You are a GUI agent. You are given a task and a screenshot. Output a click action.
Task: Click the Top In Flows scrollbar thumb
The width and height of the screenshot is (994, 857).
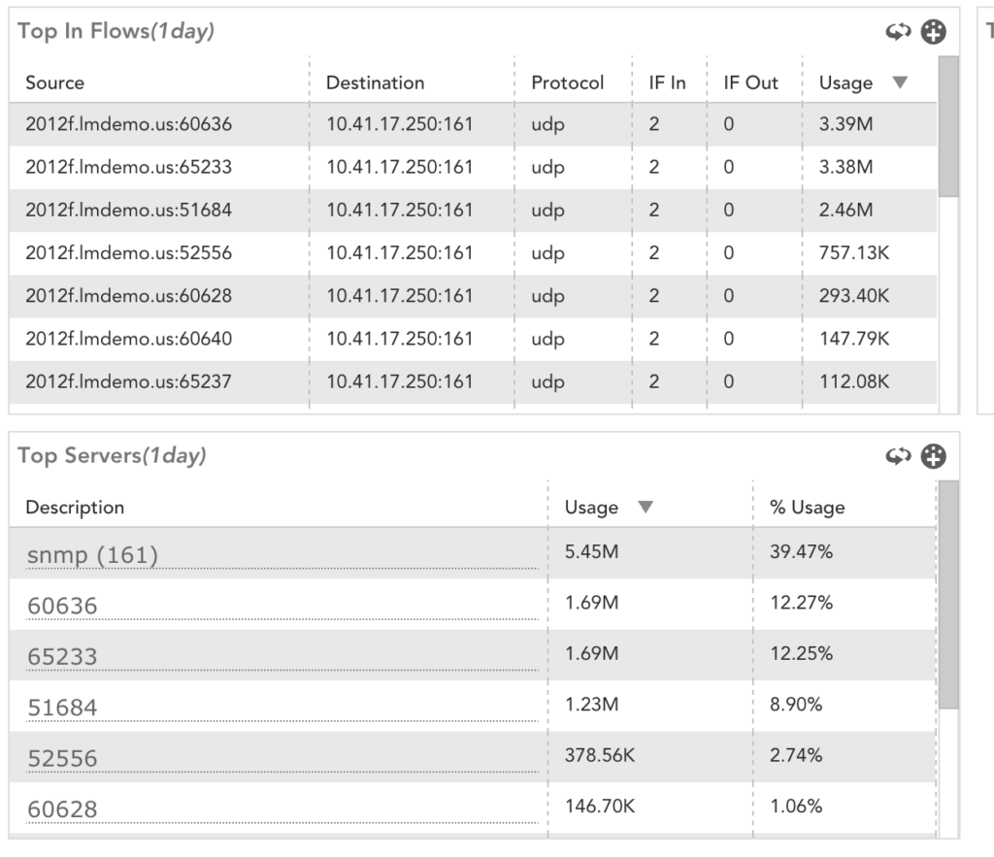tap(948, 126)
